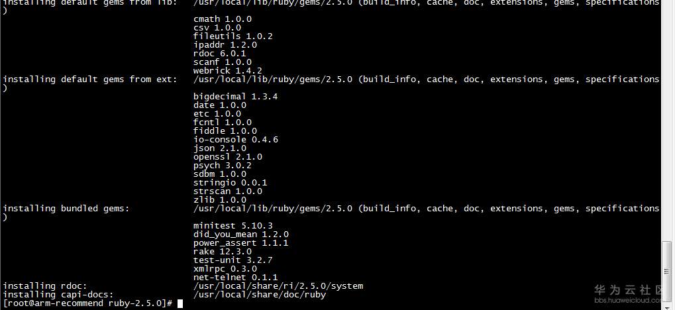Click the vertical scrollbar thumb
Screen dimensions: 675x310
[668, 270]
